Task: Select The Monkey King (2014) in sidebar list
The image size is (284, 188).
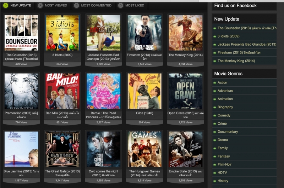Action: click(245, 61)
